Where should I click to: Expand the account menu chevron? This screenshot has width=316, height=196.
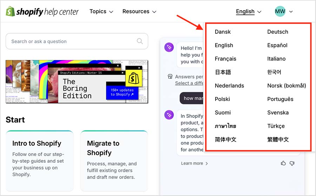pyautogui.click(x=291, y=12)
